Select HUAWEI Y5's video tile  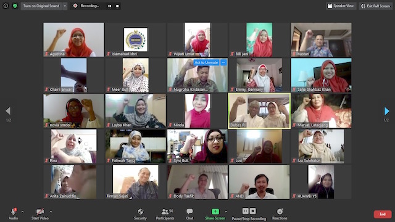point(321,182)
